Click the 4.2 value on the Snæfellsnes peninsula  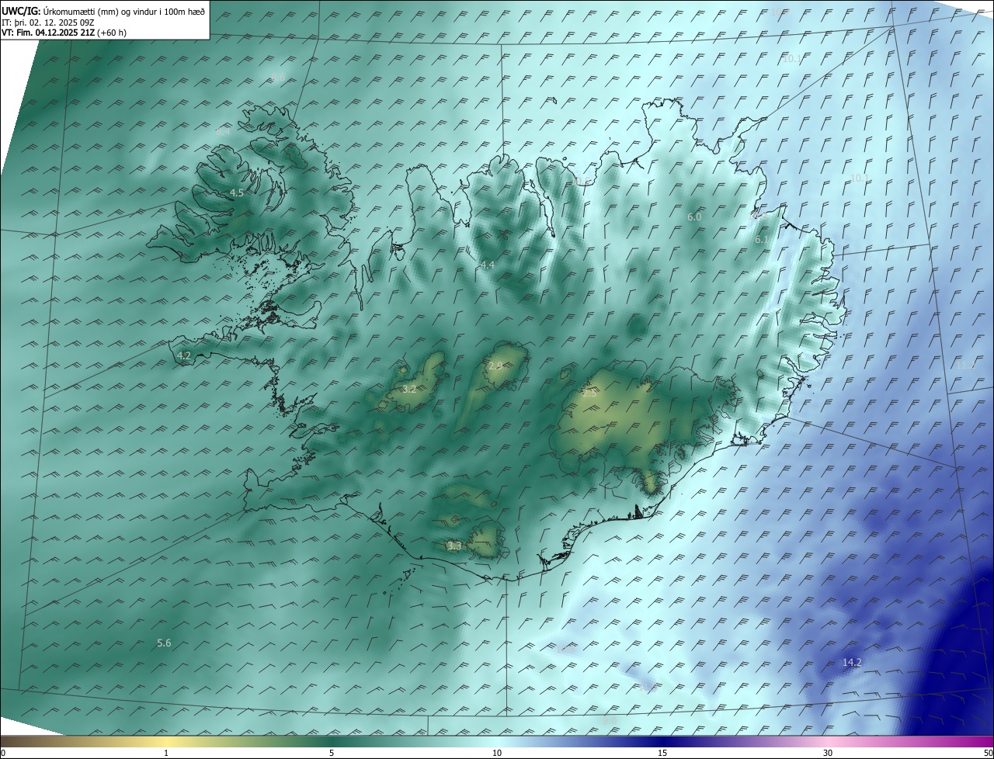click(184, 355)
